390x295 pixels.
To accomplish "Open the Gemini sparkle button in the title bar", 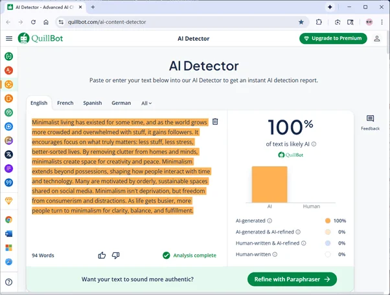I will 330,7.
